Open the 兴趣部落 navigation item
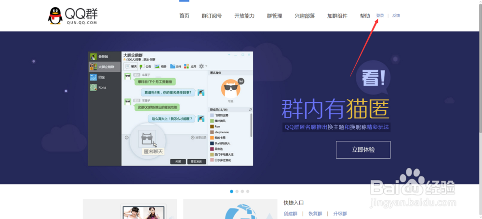This screenshot has height=219, width=482. coord(305,16)
